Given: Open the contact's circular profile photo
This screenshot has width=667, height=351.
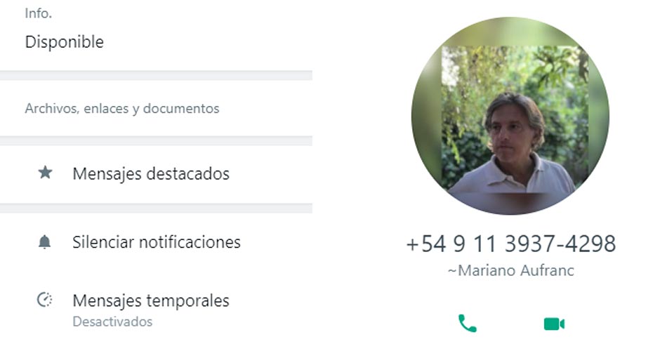Looking at the screenshot, I should pyautogui.click(x=510, y=116).
